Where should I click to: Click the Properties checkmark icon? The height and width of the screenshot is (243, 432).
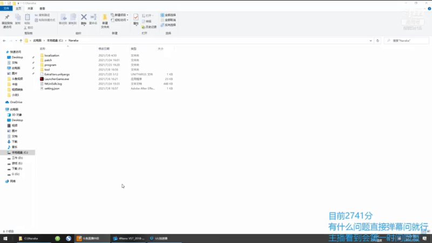pyautogui.click(x=136, y=19)
